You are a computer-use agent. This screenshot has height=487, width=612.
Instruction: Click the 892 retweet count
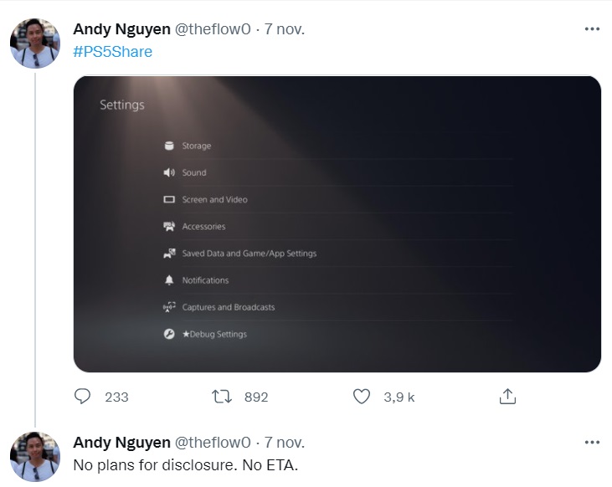coord(256,397)
